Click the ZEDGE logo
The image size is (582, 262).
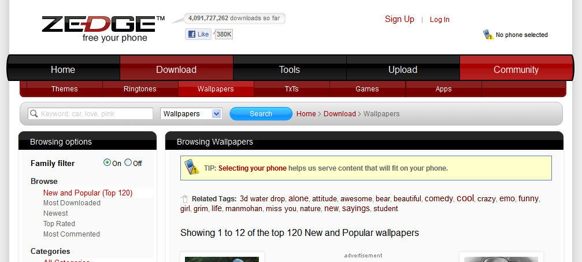pyautogui.click(x=103, y=29)
